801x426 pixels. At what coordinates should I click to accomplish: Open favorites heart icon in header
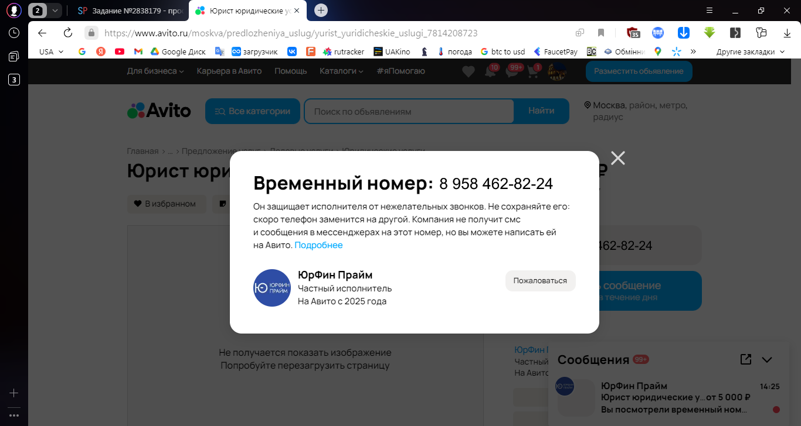469,71
